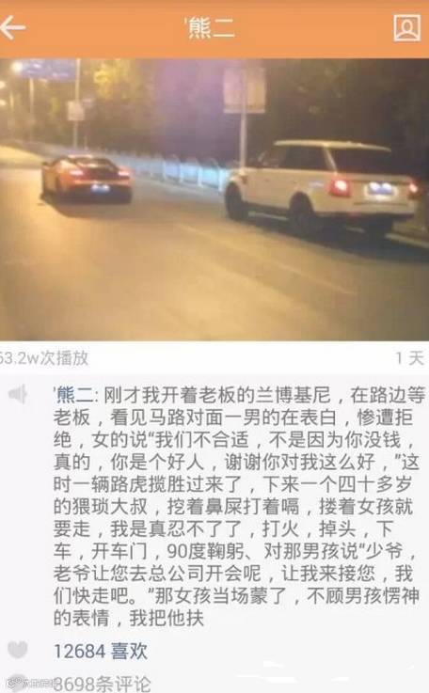This screenshot has height=693, width=429.
Task: Click the caption line with 90度鞠躬
Action: coord(234,552)
